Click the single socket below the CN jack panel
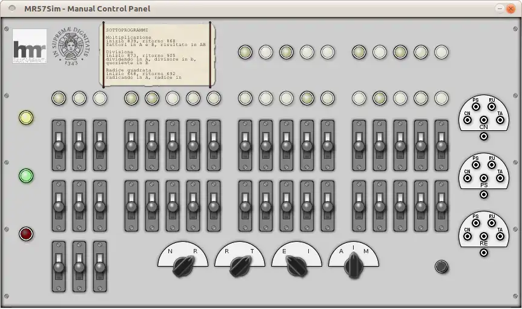This screenshot has height=309, width=522. click(484, 136)
